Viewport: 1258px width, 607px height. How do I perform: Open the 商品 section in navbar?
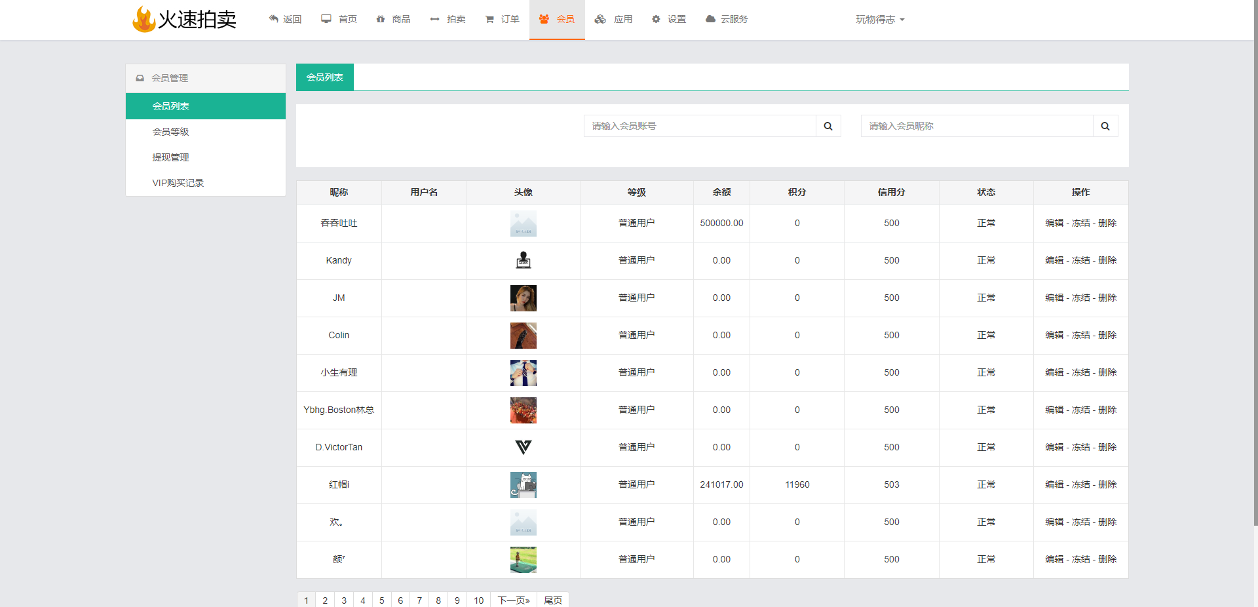tap(394, 19)
